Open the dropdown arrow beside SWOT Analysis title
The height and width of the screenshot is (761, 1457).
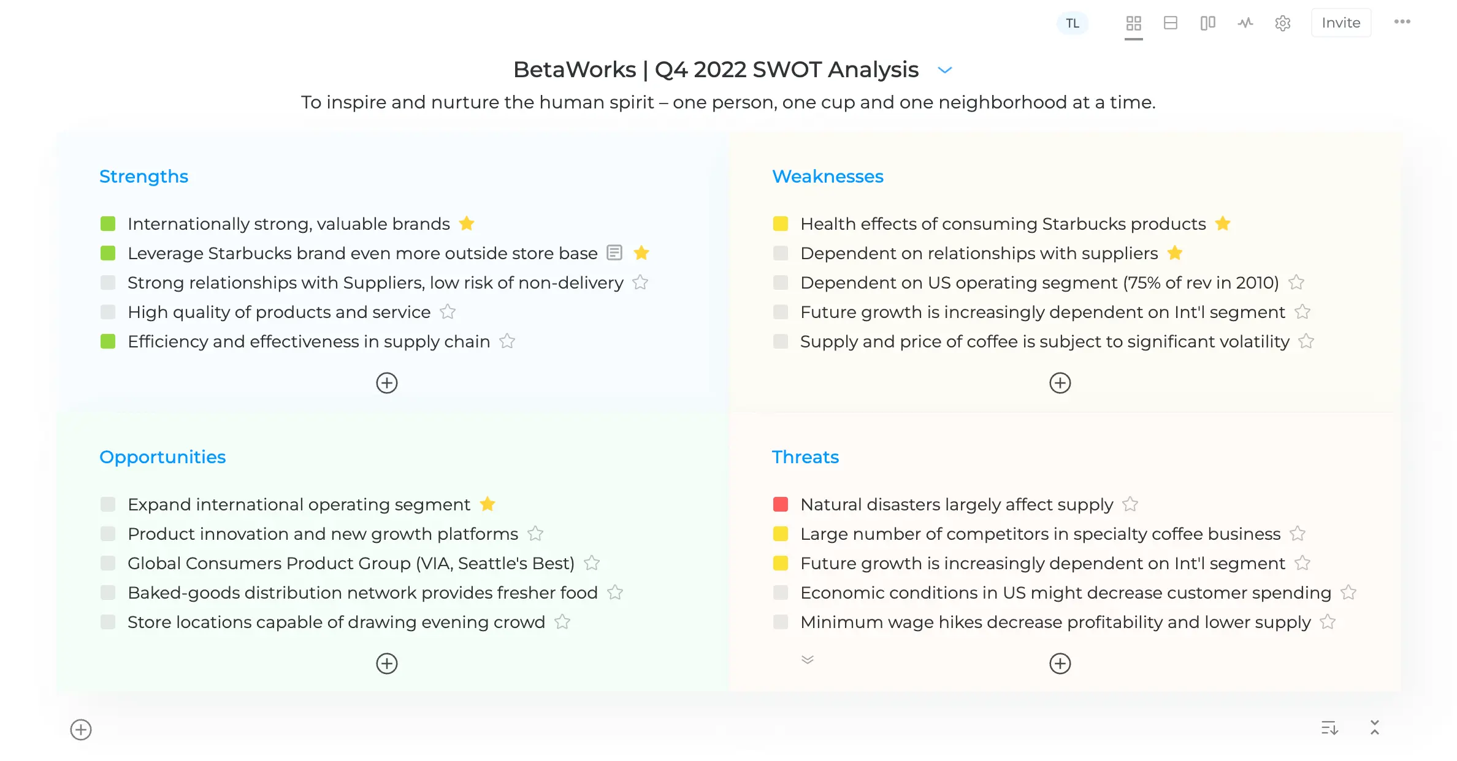[945, 70]
